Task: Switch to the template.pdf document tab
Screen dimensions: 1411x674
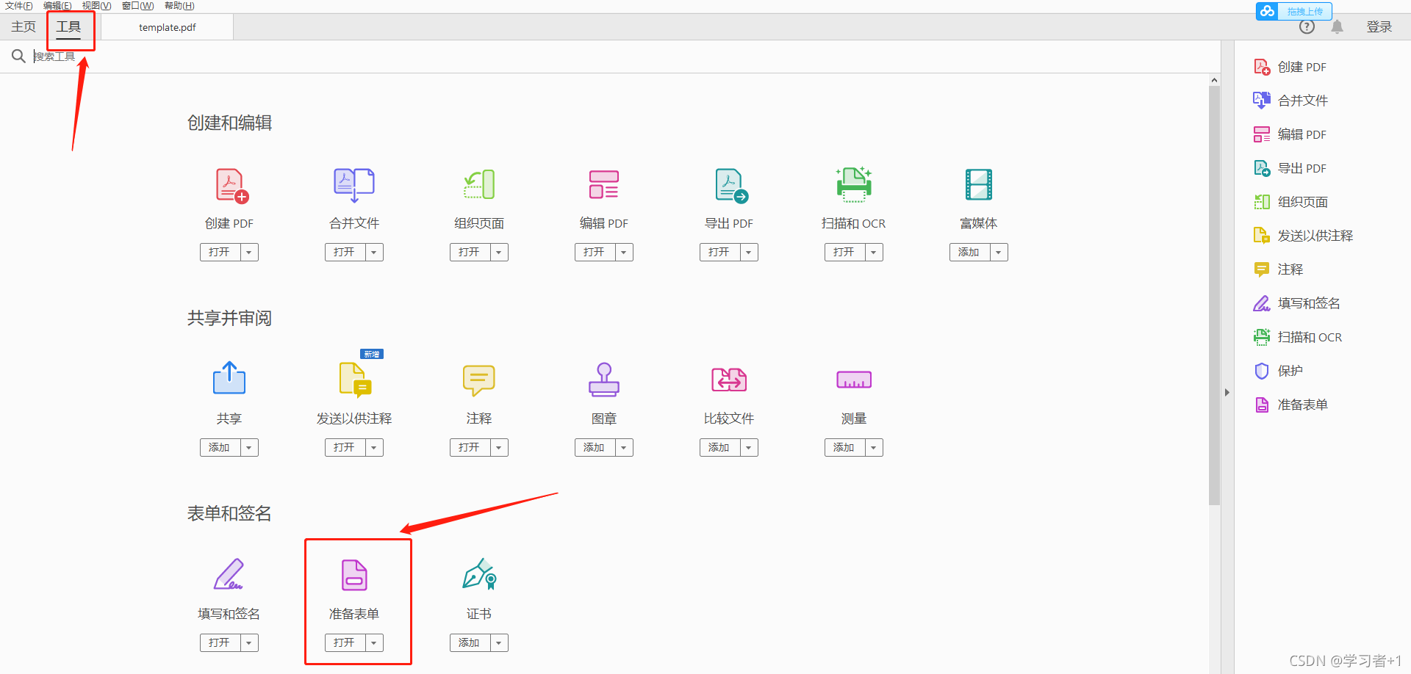Action: click(168, 27)
